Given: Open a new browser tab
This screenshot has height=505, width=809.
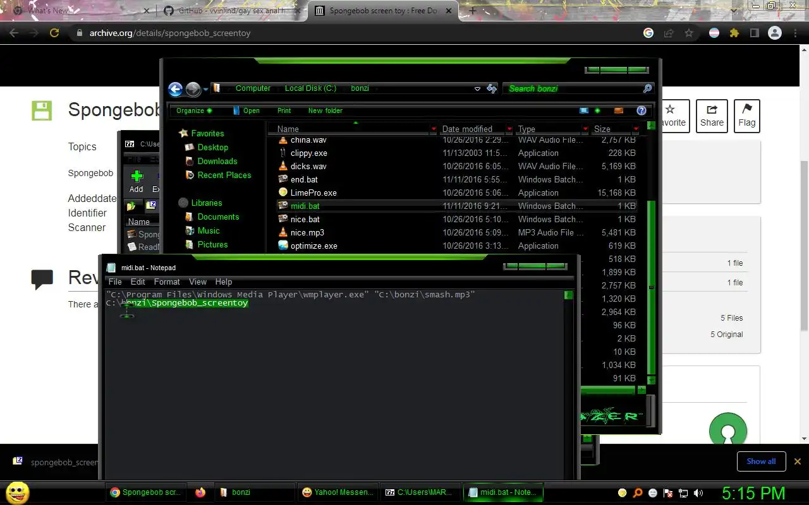Looking at the screenshot, I should [x=472, y=11].
